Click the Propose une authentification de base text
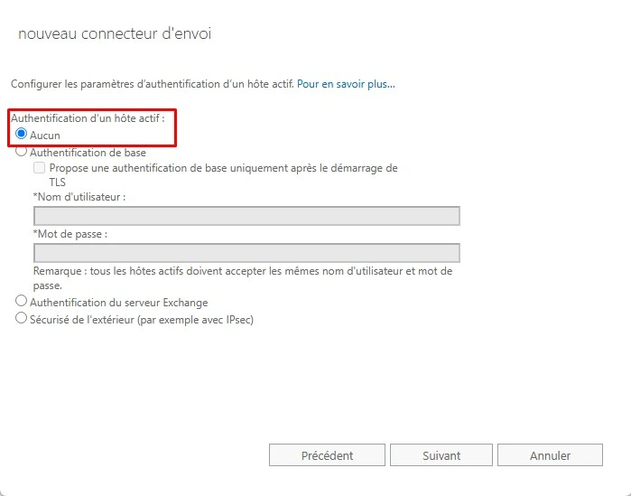Screen dimensions: 631x496 (x=223, y=174)
